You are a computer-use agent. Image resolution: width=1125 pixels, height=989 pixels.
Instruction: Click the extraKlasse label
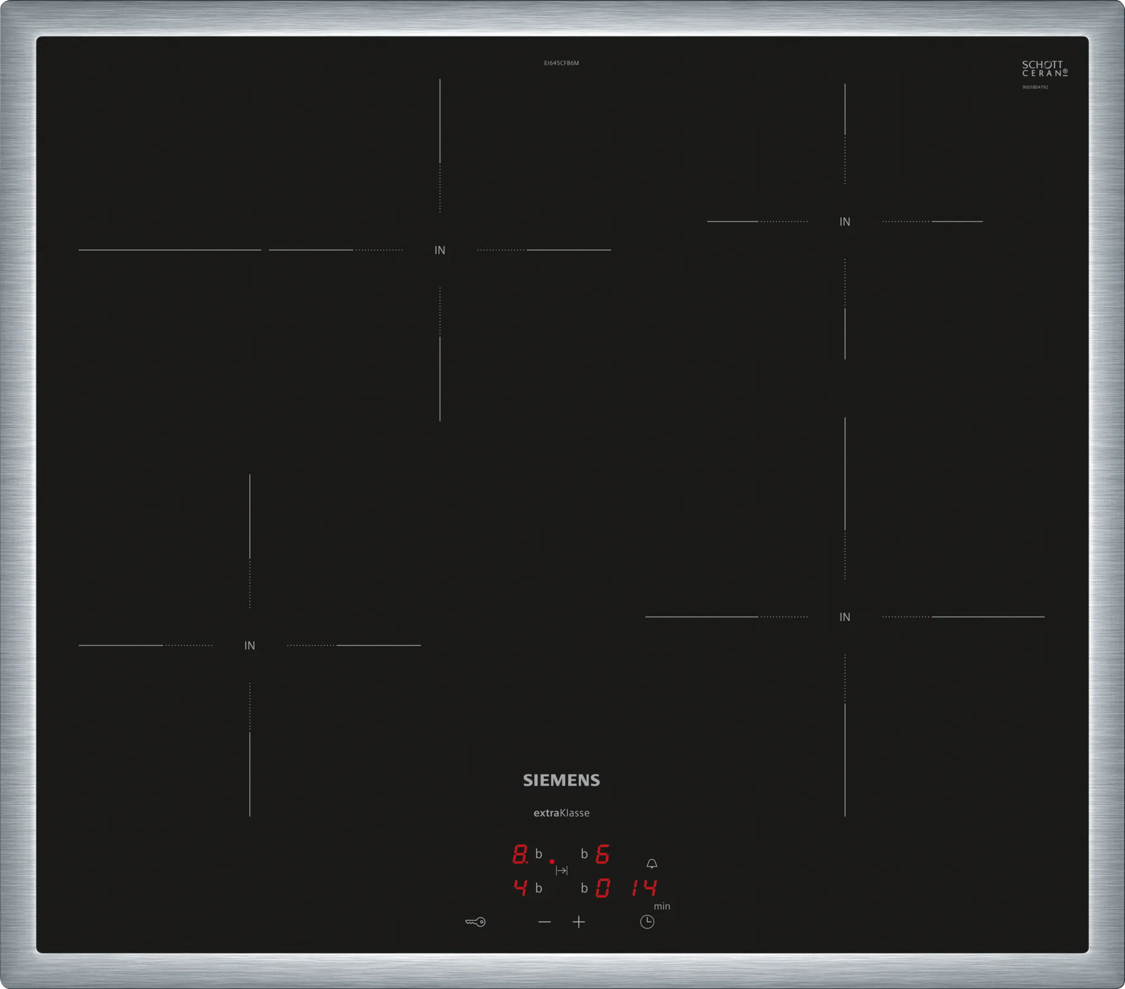point(561,813)
